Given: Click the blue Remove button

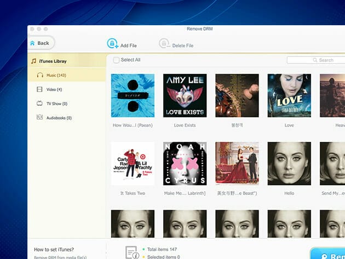Looking at the screenshot, I should coord(330,255).
